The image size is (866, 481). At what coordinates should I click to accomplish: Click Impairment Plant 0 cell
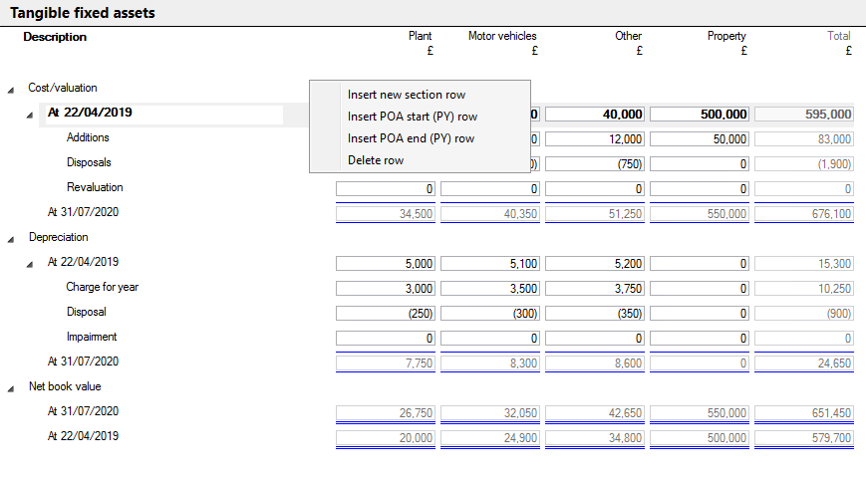386,339
